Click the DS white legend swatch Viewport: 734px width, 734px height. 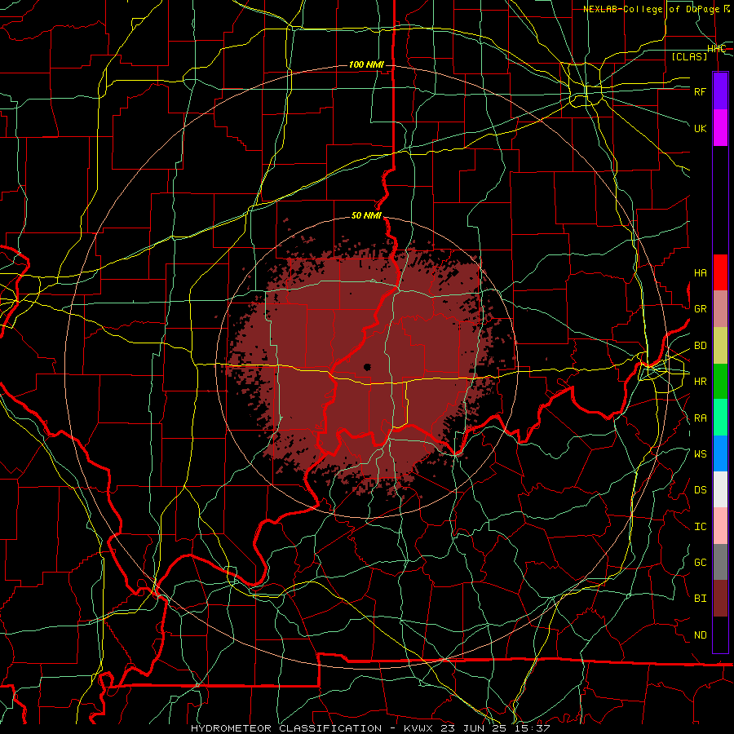pos(720,489)
